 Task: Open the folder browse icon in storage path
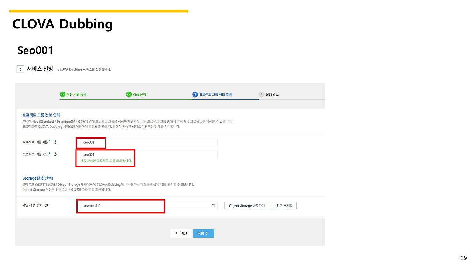(213, 206)
